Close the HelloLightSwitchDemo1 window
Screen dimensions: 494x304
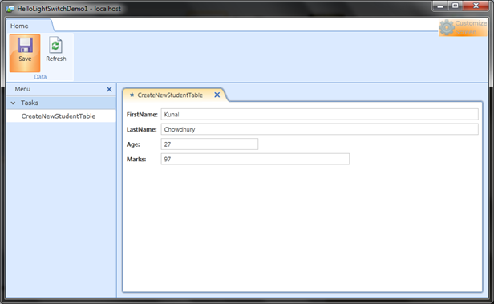click(x=476, y=6)
